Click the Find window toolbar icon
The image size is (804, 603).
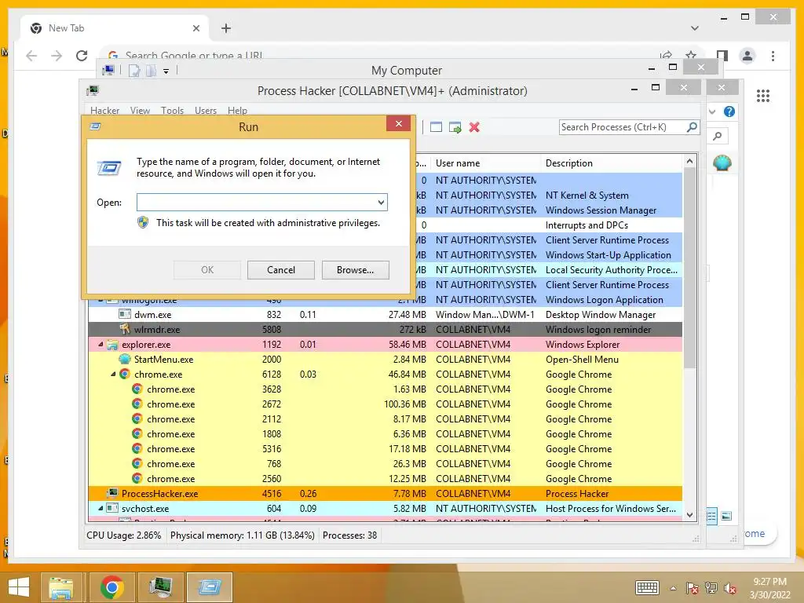pos(436,127)
